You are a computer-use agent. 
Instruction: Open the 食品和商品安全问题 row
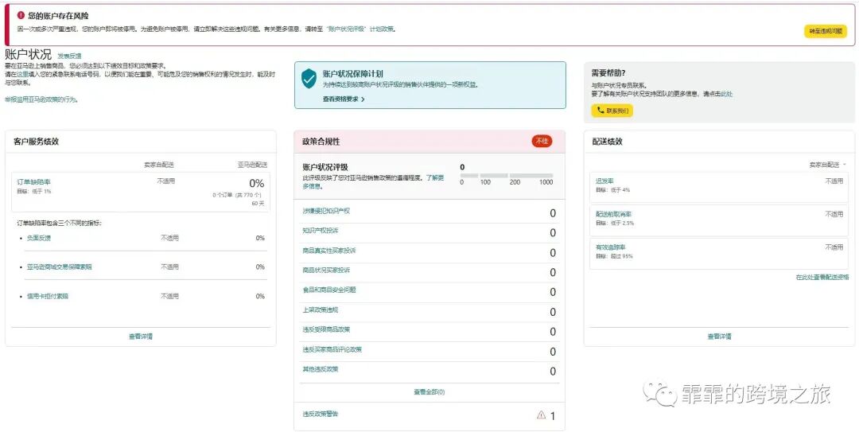click(x=429, y=292)
